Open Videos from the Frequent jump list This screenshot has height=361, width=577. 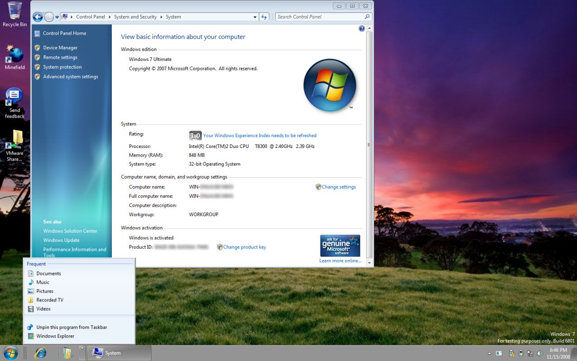(x=79, y=309)
